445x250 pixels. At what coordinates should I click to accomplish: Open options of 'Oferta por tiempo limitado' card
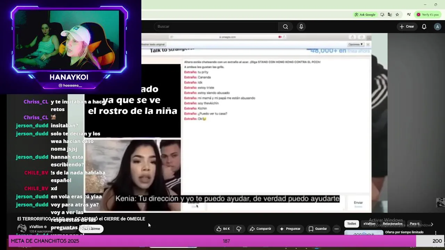[x=436, y=233]
